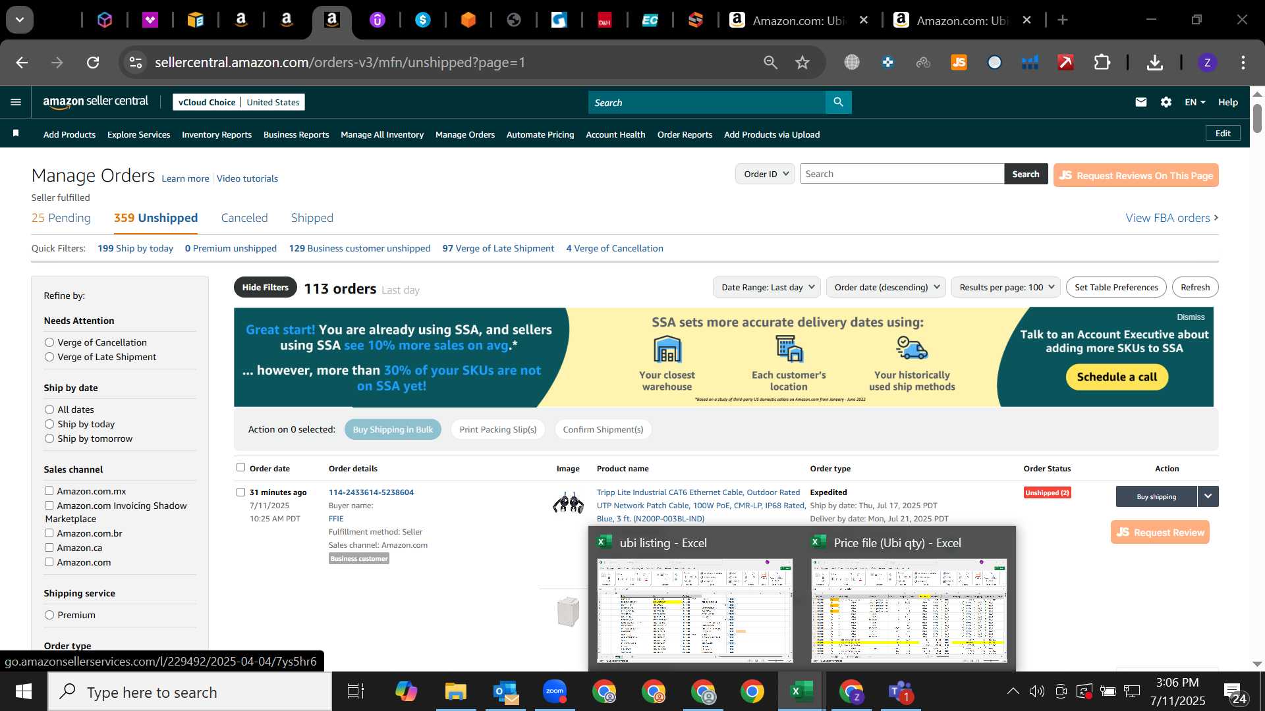Open Chrome three-dot menu
Screen dimensions: 1265x711
(x=1243, y=63)
